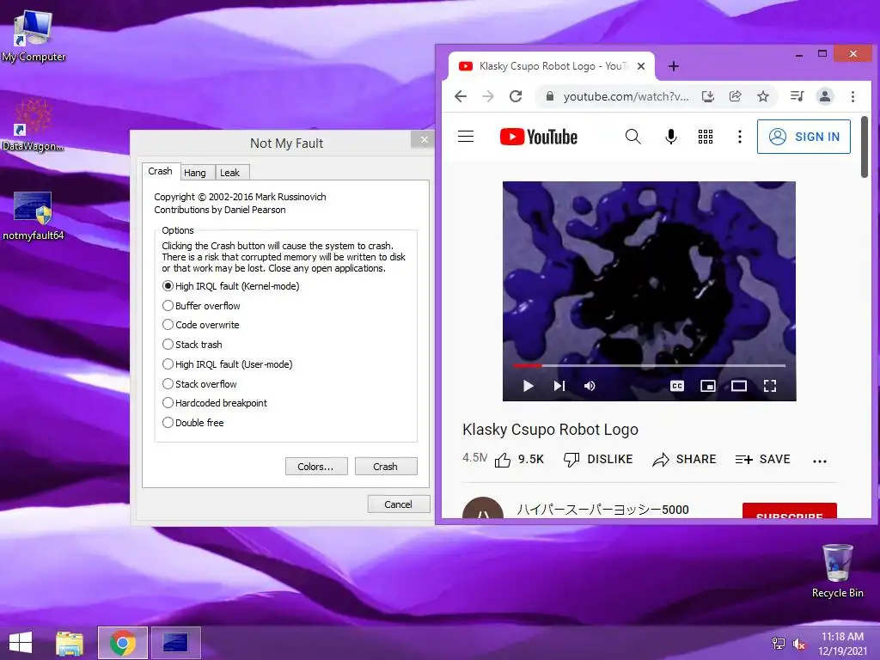
Task: Select Buffer overflow option
Action: point(201,306)
